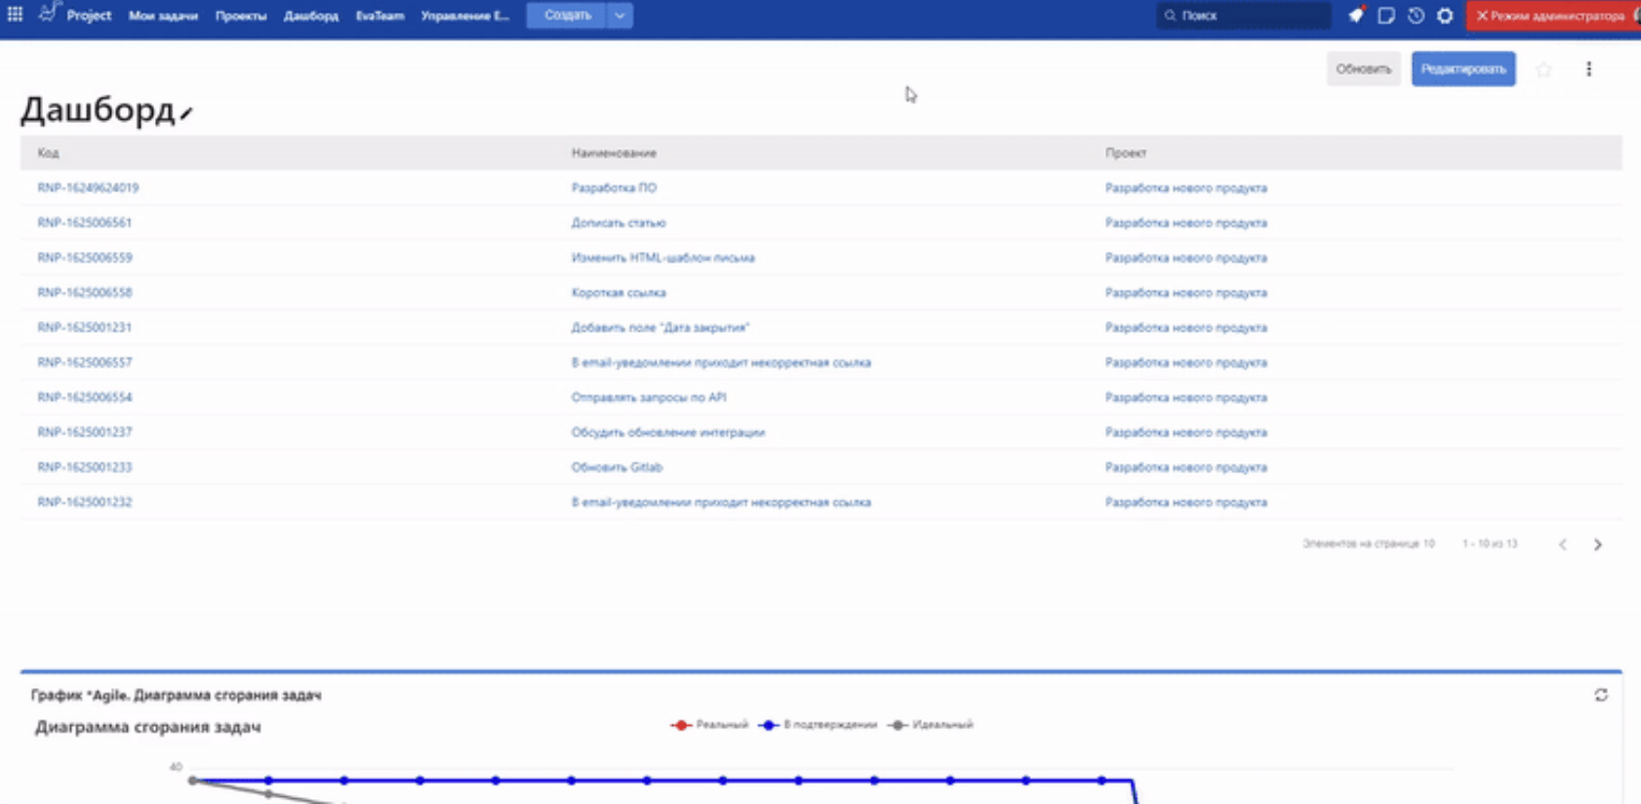
Task: Click the Поиск search field
Action: [x=1244, y=16]
